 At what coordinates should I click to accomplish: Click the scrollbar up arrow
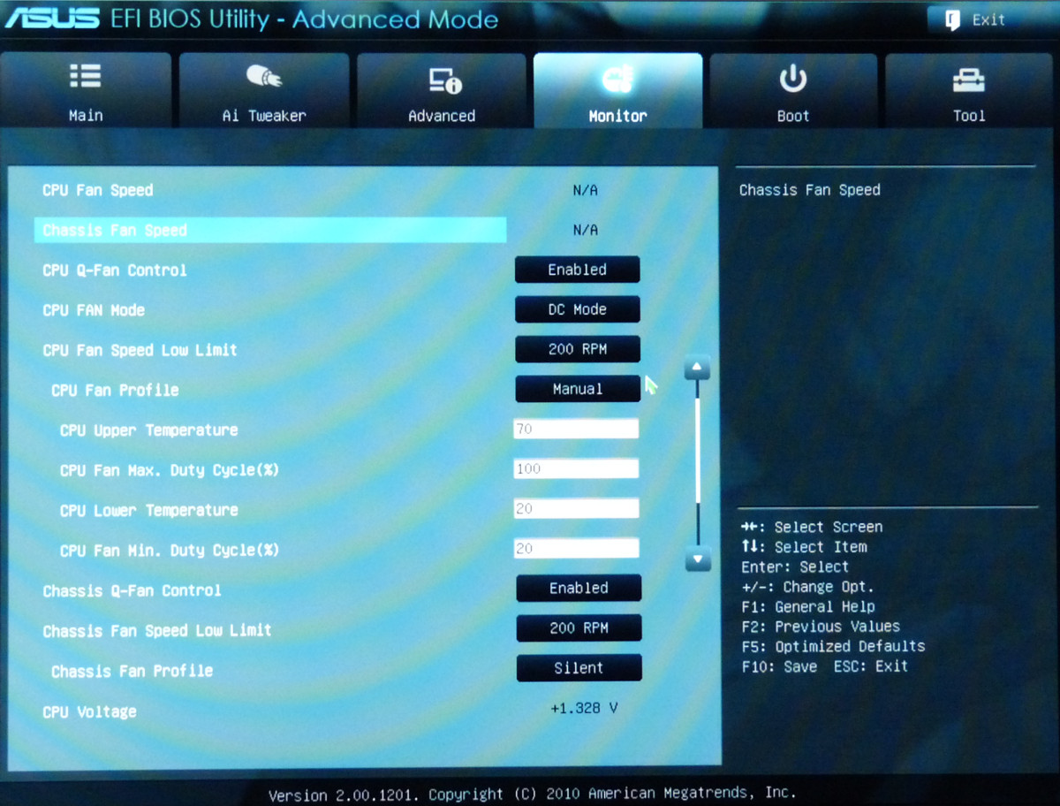[x=698, y=367]
